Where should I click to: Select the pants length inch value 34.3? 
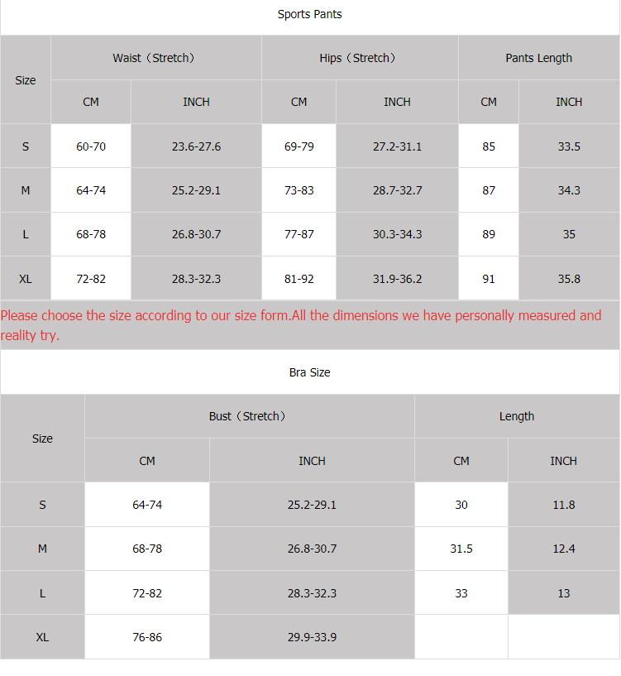click(569, 190)
